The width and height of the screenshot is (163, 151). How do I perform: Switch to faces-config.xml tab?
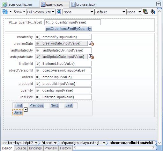point(18,4)
